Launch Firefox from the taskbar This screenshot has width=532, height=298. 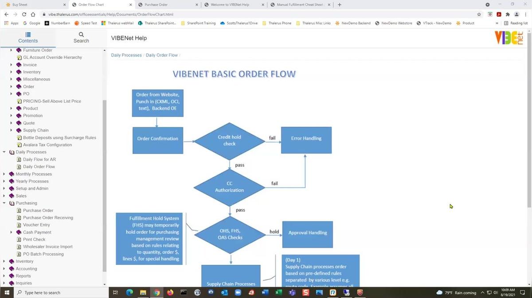tap(170, 292)
